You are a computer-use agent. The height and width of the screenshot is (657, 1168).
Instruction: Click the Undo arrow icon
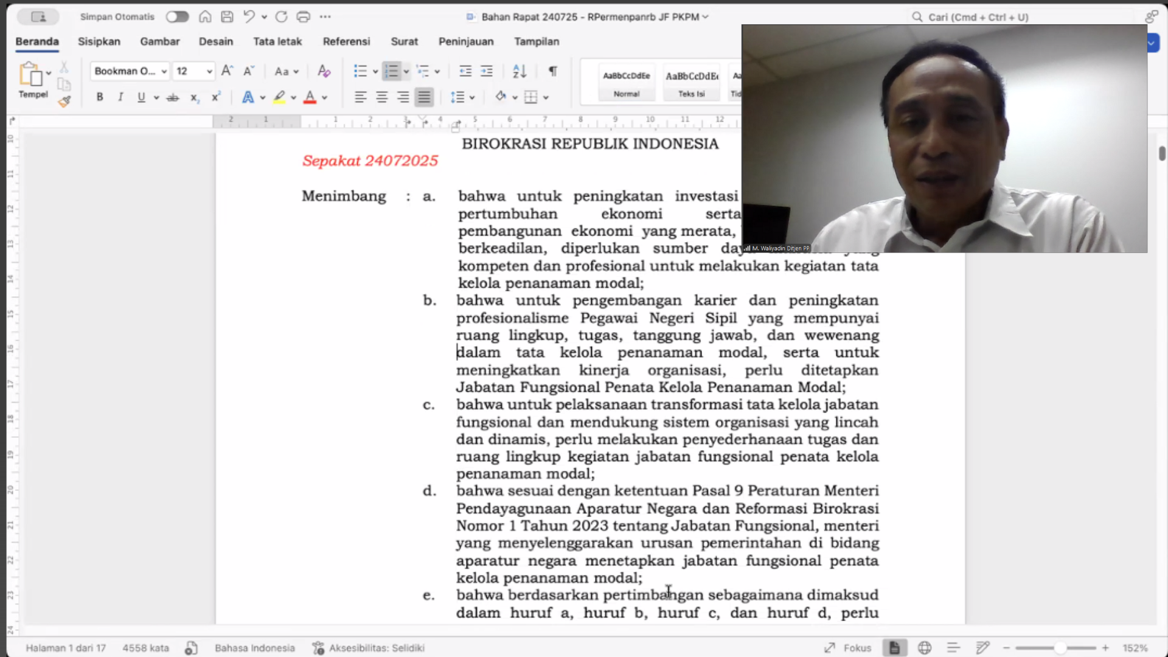tap(249, 16)
